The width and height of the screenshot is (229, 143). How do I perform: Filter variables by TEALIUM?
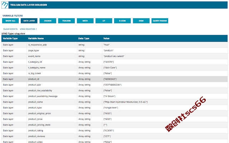tap(67, 21)
